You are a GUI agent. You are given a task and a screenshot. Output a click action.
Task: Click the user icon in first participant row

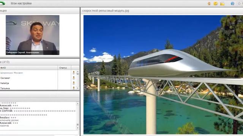pos(74,73)
